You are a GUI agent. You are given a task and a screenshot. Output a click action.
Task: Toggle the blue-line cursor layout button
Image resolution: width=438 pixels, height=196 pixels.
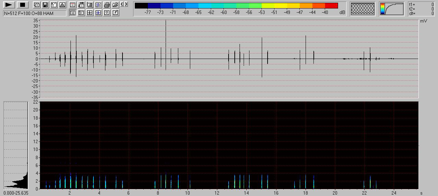click(x=98, y=13)
